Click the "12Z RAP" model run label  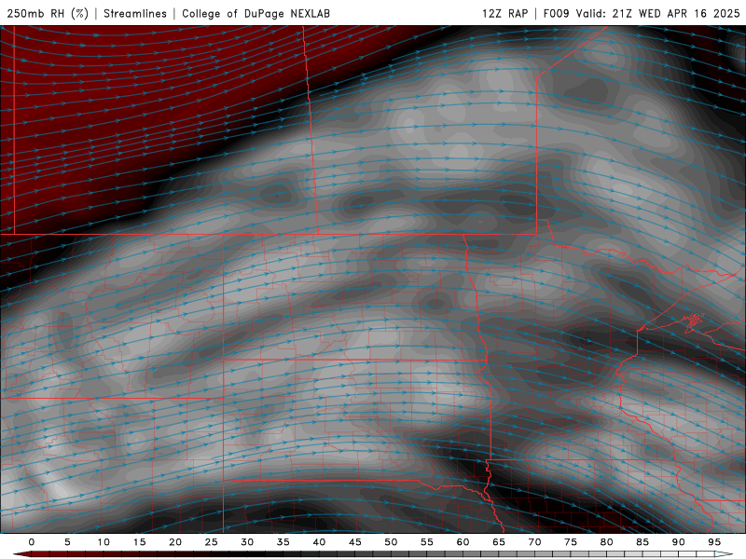[504, 13]
